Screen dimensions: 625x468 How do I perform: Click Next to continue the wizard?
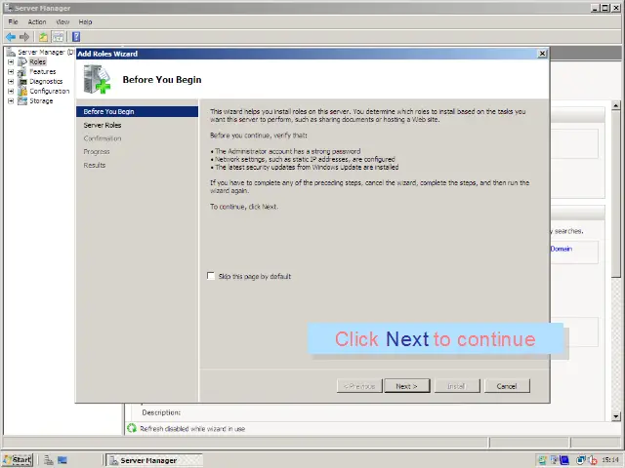coord(407,386)
